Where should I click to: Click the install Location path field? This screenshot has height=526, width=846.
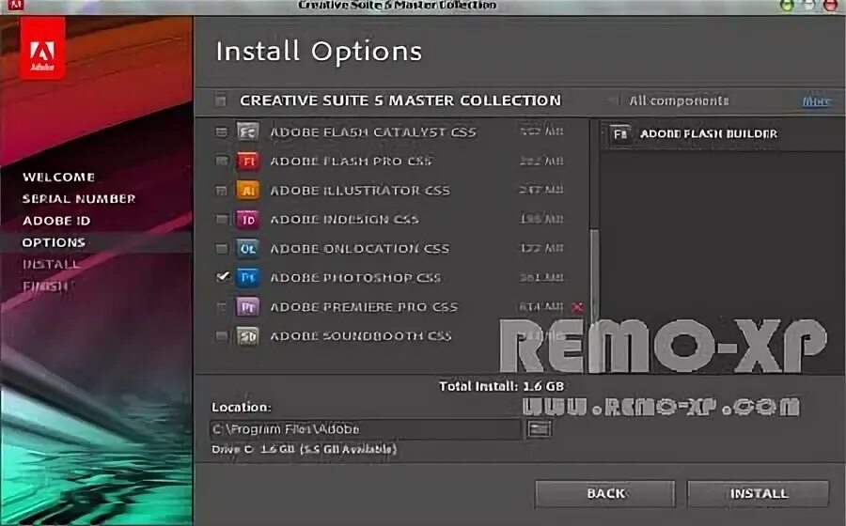pos(365,429)
